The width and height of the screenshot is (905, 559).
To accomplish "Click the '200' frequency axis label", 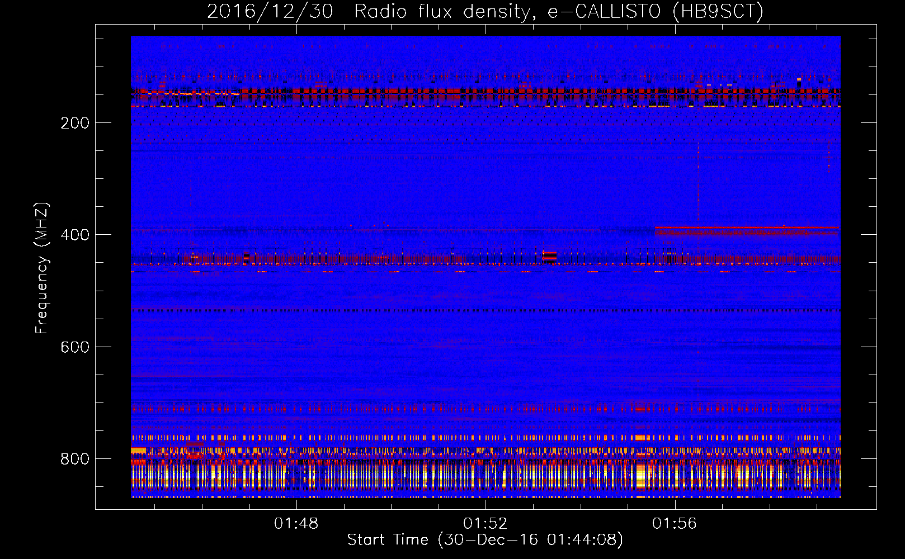I will [75, 123].
